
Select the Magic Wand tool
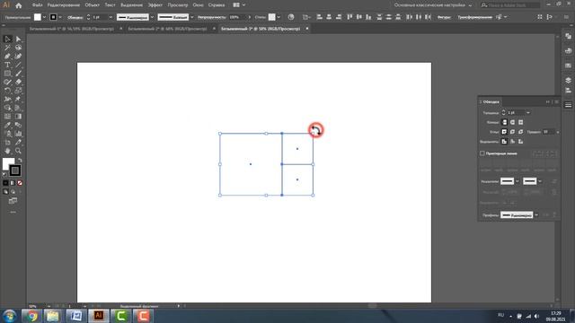[7, 48]
